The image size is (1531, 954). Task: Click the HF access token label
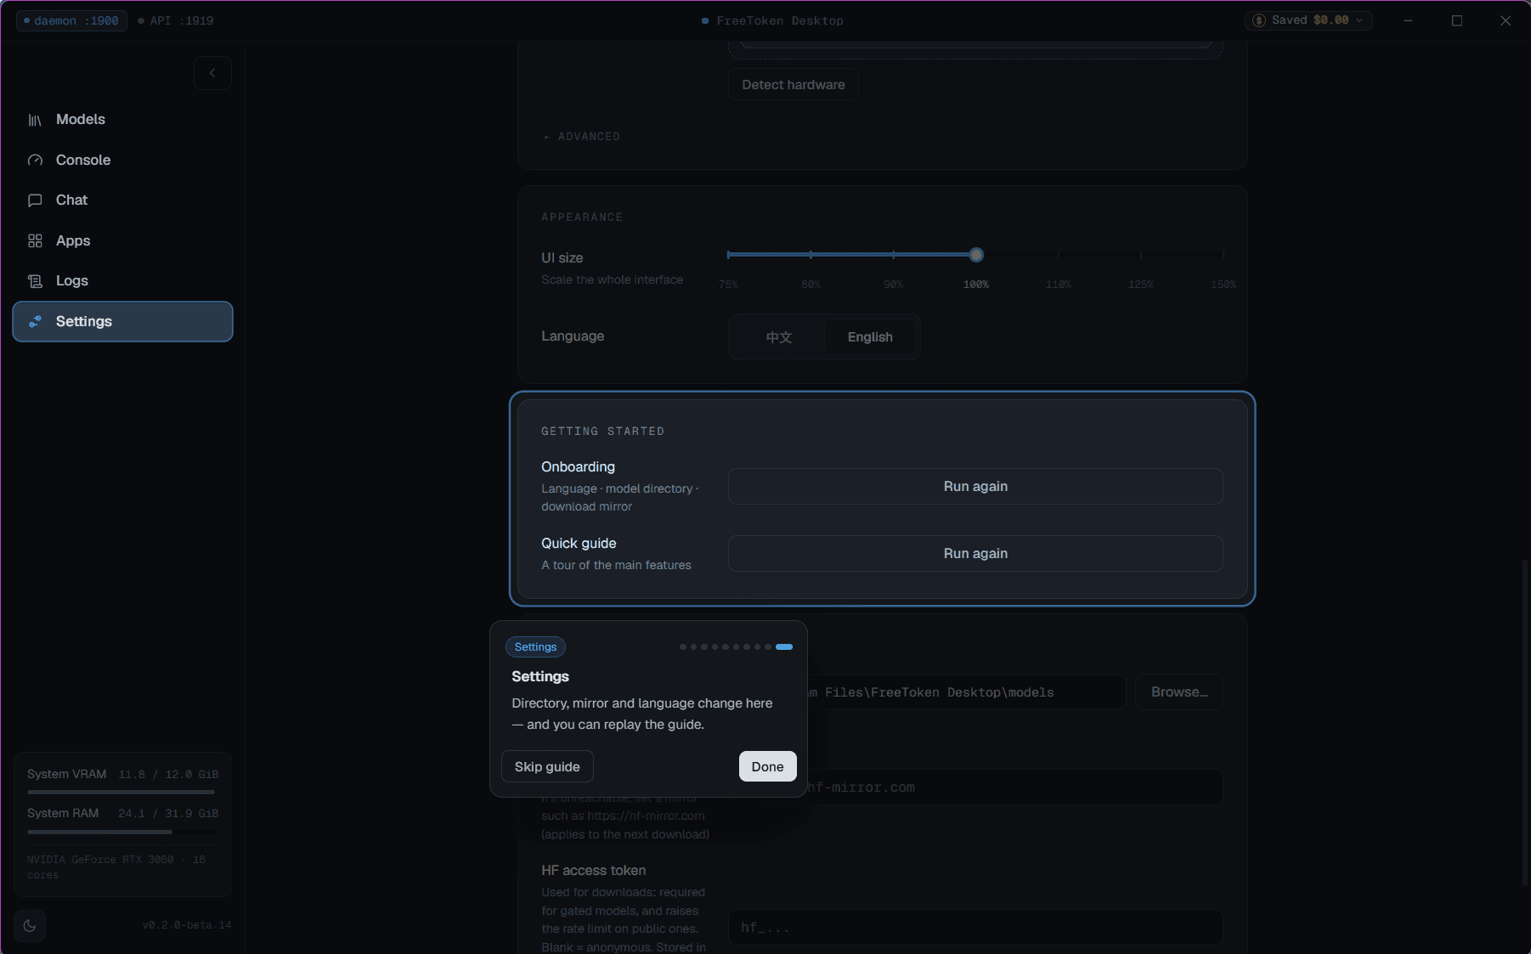594,871
